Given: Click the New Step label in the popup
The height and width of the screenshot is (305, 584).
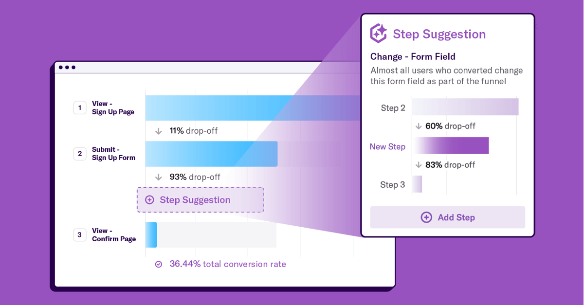Looking at the screenshot, I should [x=387, y=146].
